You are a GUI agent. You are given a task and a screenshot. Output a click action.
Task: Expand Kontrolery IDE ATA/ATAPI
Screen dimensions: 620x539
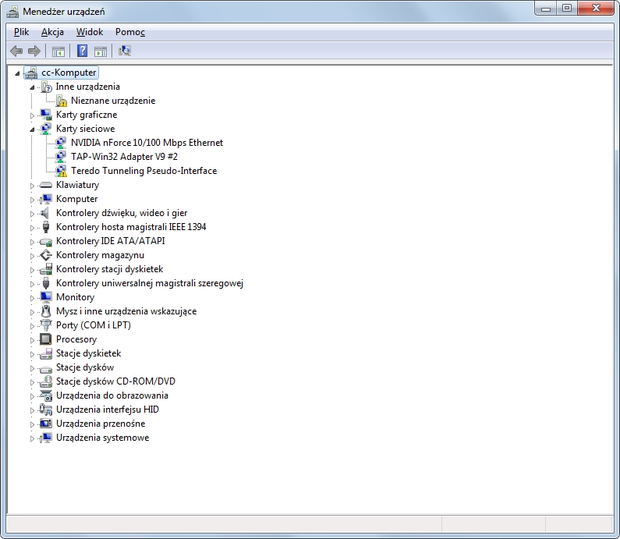click(32, 242)
